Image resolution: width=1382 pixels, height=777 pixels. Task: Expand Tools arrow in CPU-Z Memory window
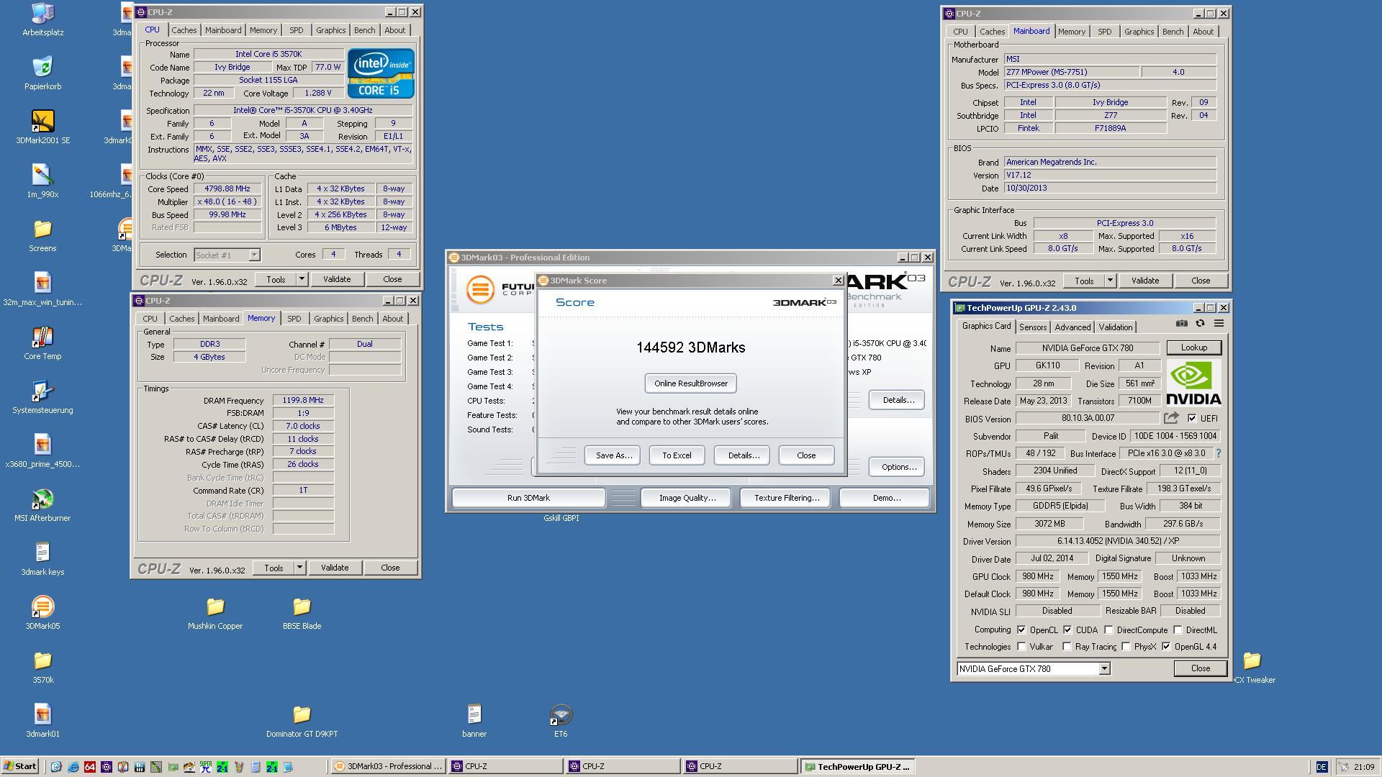299,568
